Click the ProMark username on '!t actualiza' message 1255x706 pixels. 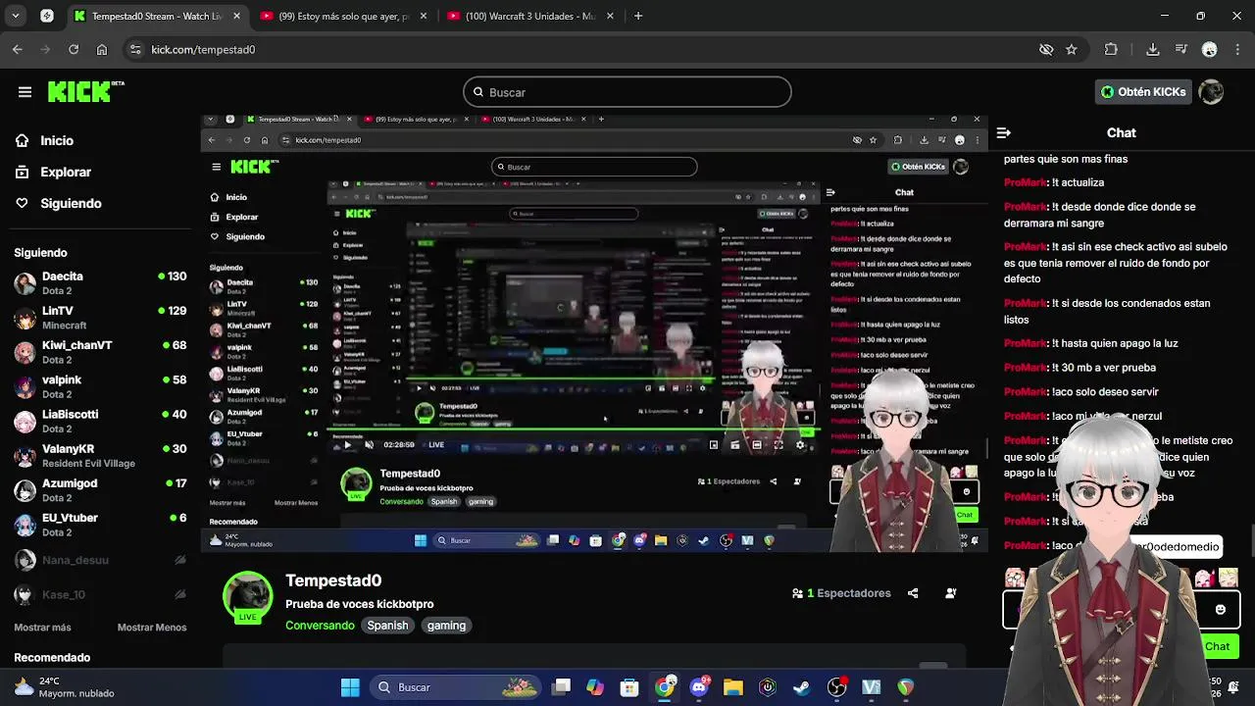(x=1026, y=182)
